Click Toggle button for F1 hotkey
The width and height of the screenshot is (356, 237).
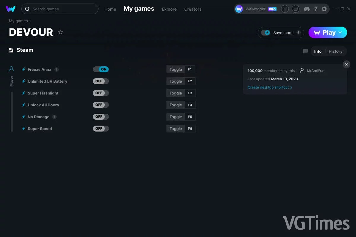point(176,69)
